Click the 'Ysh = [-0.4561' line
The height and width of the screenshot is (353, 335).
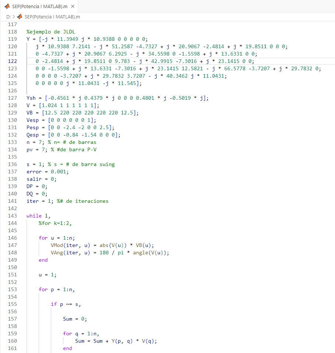tap(118, 98)
